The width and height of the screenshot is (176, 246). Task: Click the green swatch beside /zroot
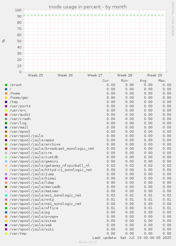(6, 85)
